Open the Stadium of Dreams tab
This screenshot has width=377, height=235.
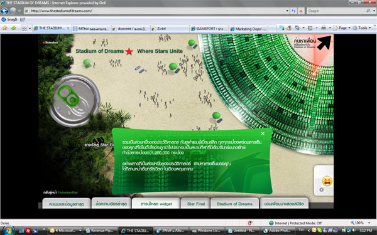click(234, 204)
